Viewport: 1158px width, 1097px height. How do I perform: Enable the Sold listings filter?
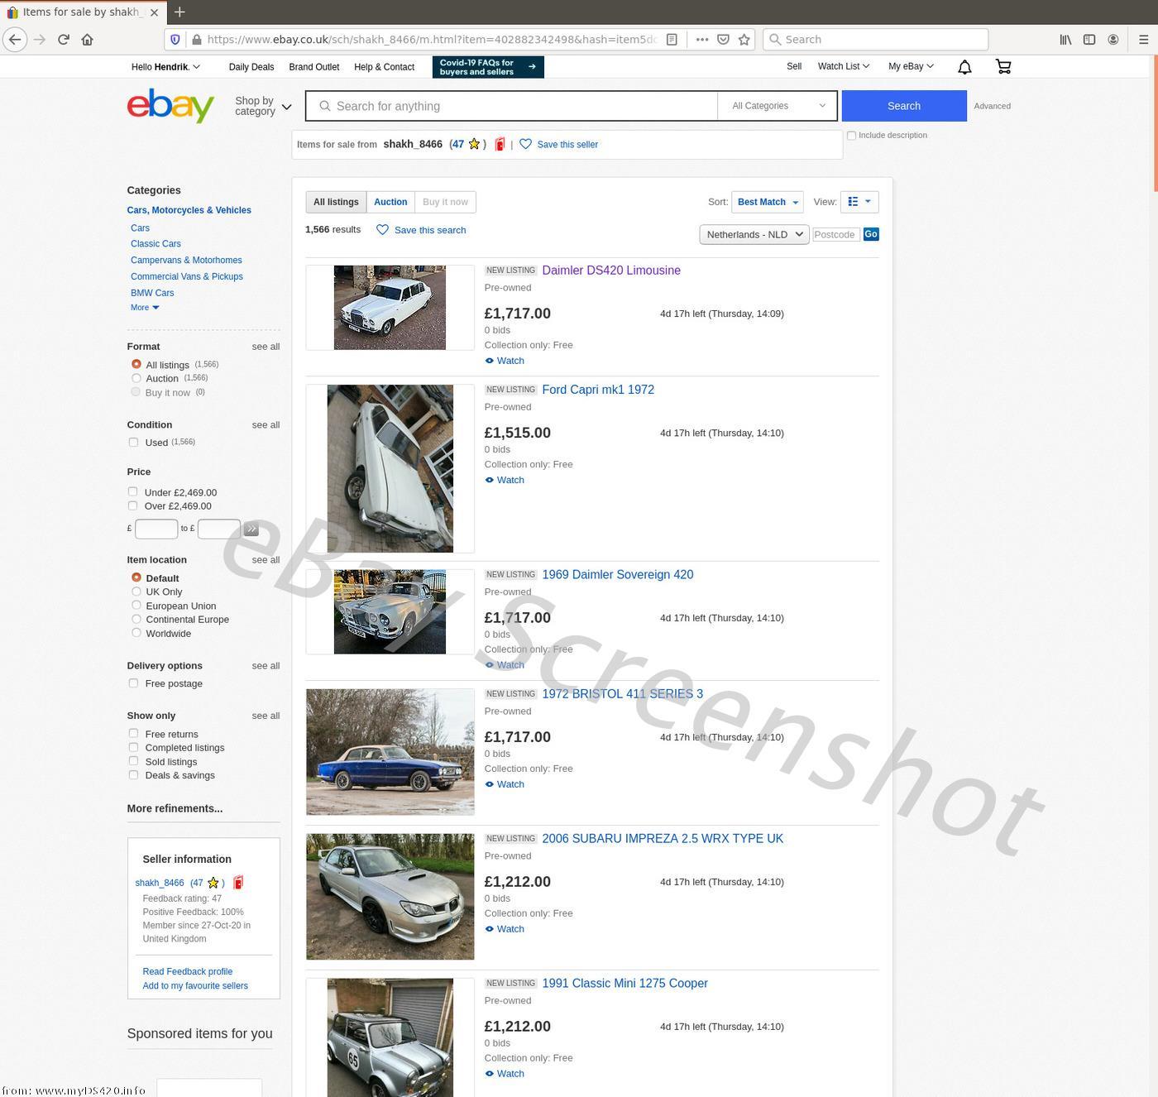(x=133, y=761)
